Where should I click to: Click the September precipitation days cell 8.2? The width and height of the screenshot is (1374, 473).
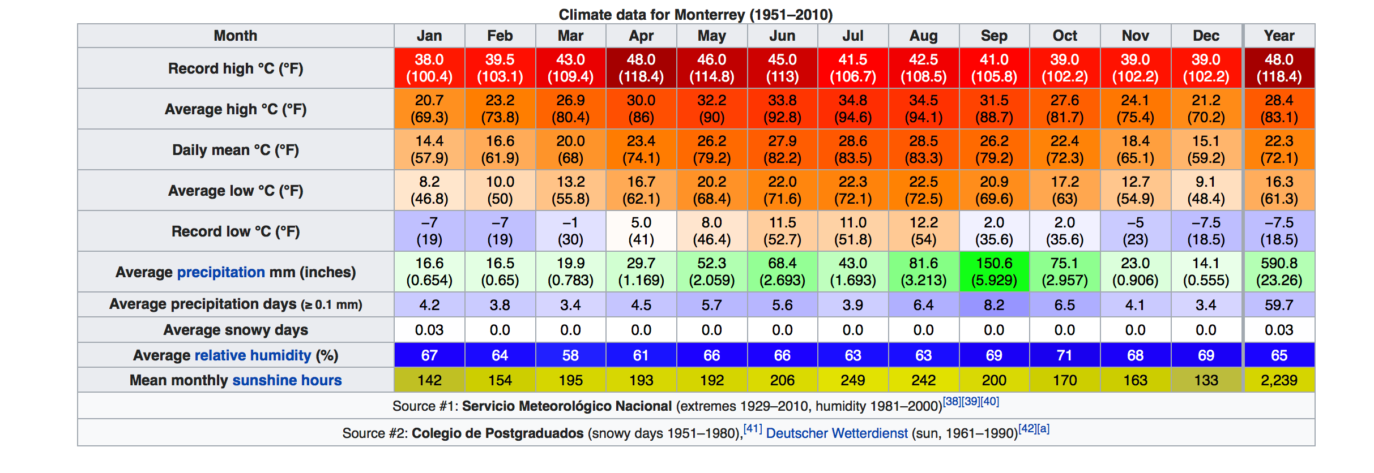[994, 304]
